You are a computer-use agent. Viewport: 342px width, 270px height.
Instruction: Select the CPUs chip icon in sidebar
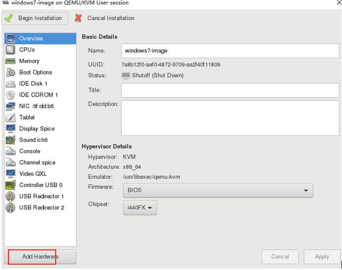pyautogui.click(x=10, y=50)
